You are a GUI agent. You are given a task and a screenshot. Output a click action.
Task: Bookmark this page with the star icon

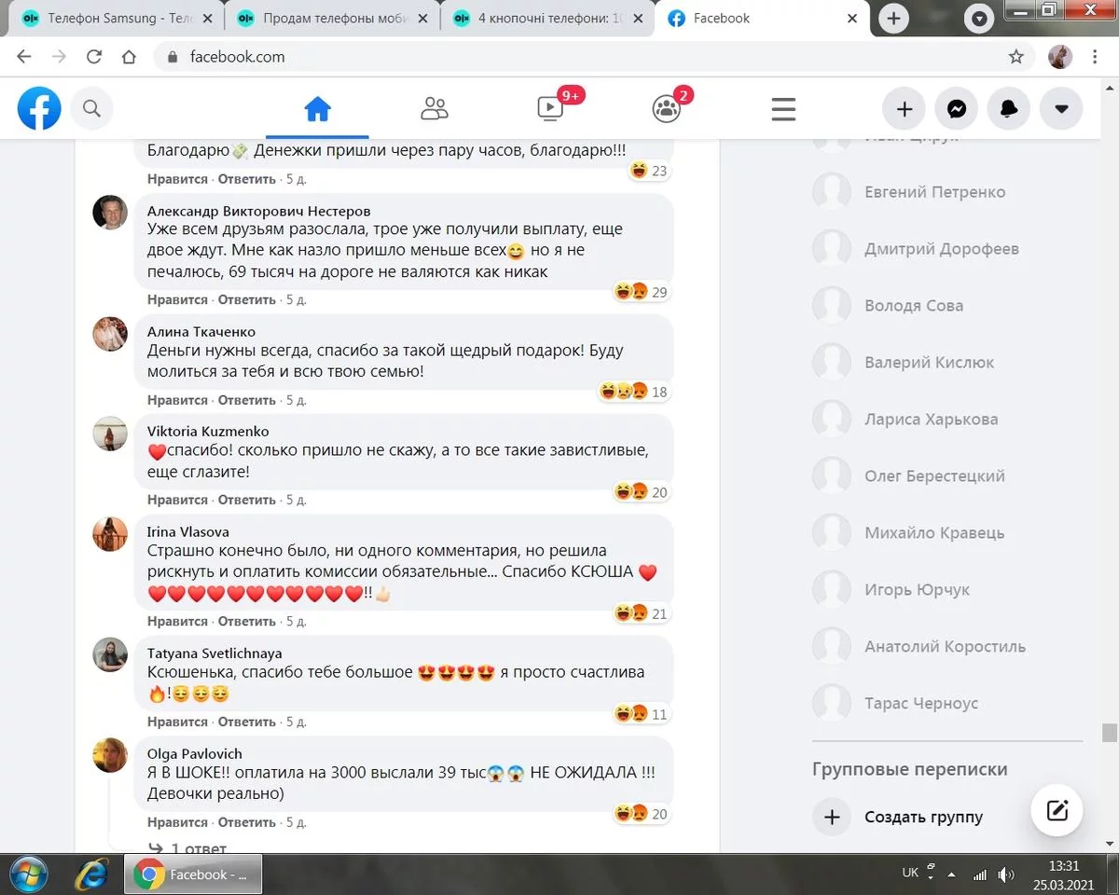[1015, 57]
